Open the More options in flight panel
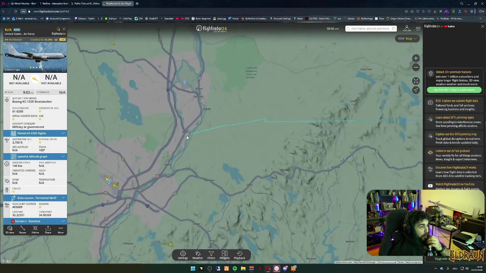 tap(60, 229)
